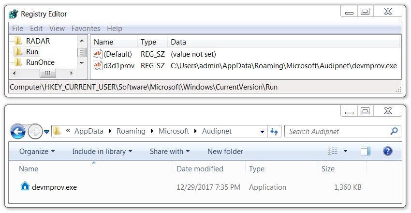The height and width of the screenshot is (213, 411).
Task: Open the Share with menu button
Action: point(170,152)
